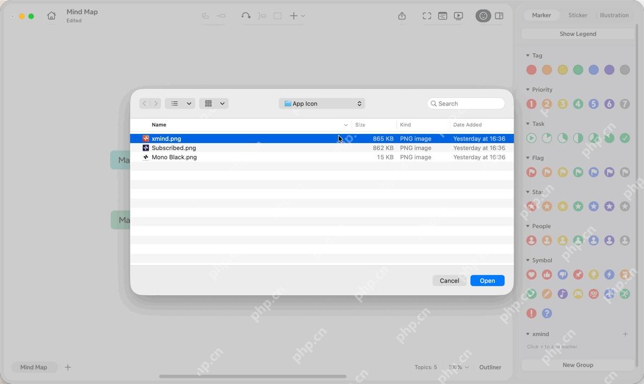Collapse the Task marker group
644x384 pixels.
528,124
